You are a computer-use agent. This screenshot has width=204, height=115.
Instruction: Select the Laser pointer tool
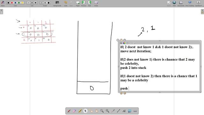[113, 111]
